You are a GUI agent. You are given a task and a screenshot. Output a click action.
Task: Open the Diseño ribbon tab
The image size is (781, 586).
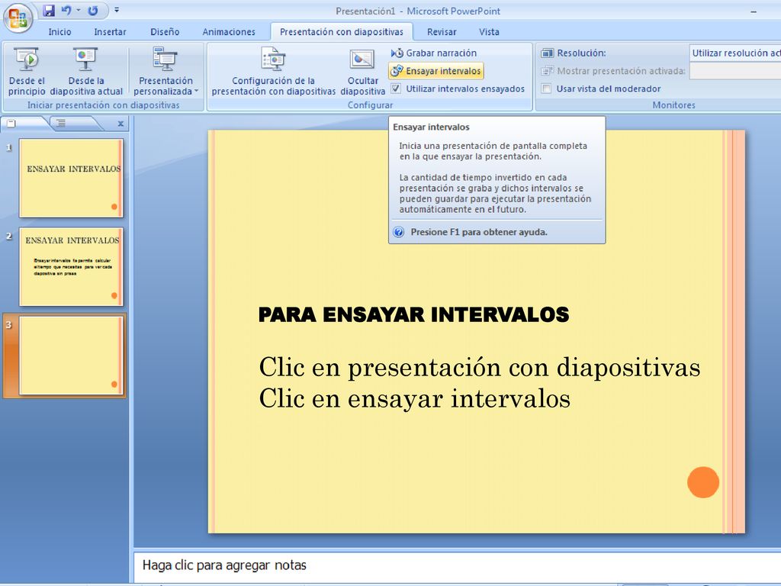(x=165, y=32)
